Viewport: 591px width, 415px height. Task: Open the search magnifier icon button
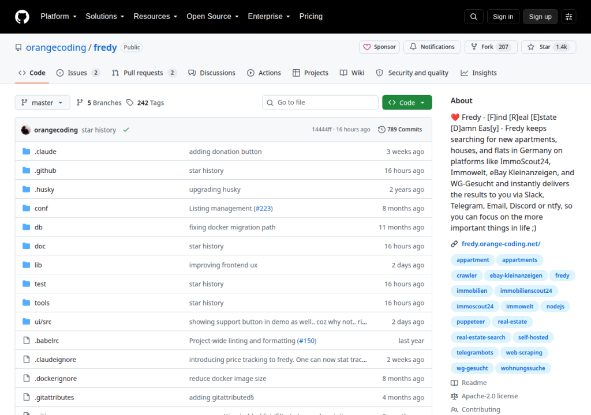tap(473, 17)
